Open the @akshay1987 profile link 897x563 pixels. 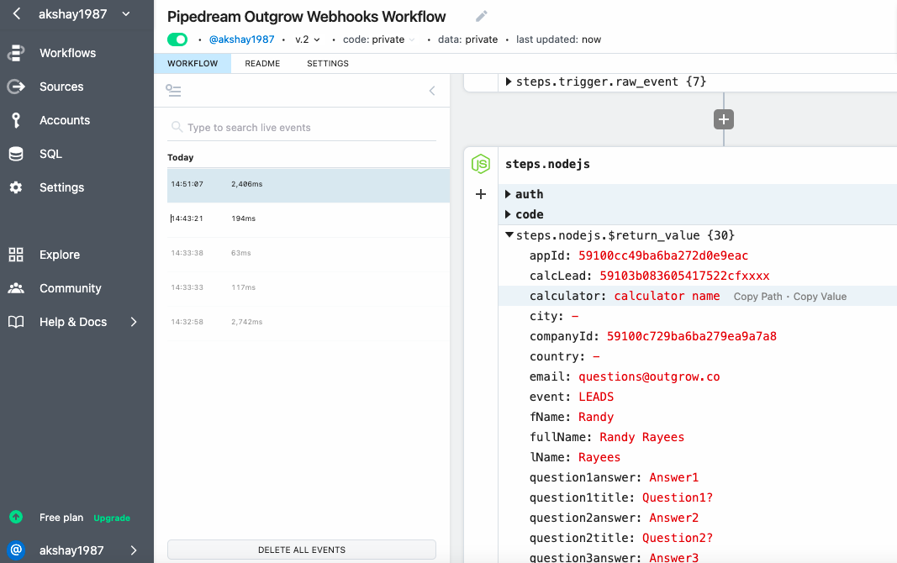tap(241, 39)
